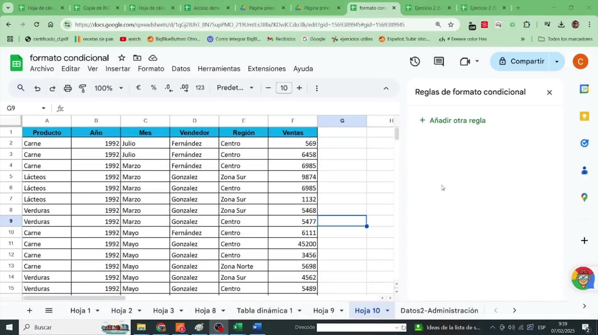
Task: Expand the Hoja 10 tab arrow
Action: pyautogui.click(x=388, y=311)
